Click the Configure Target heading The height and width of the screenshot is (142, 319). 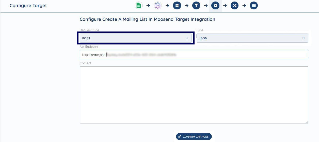28,6
